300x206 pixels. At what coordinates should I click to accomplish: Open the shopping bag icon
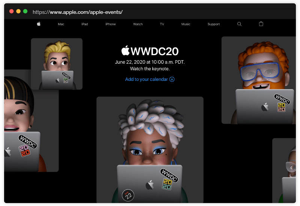click(261, 24)
